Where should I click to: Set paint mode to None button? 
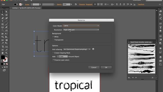pyautogui.click(x=7, y=64)
